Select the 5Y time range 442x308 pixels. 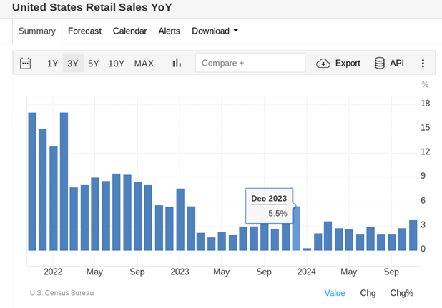coord(93,64)
